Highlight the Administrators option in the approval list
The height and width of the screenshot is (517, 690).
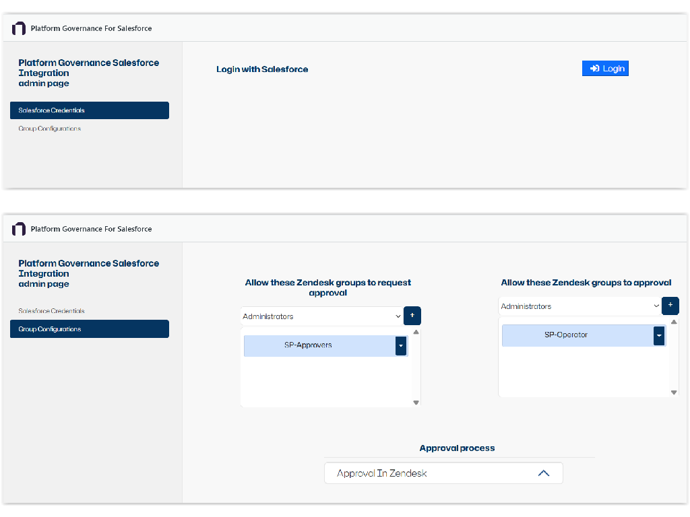pos(579,306)
